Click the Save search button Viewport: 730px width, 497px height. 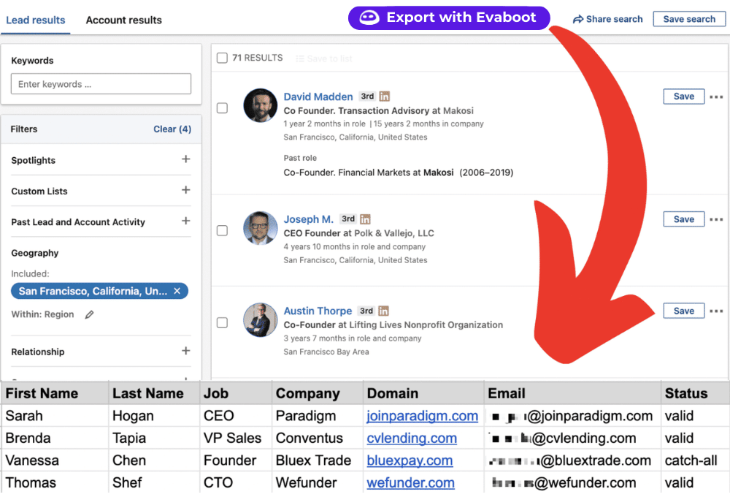click(688, 18)
